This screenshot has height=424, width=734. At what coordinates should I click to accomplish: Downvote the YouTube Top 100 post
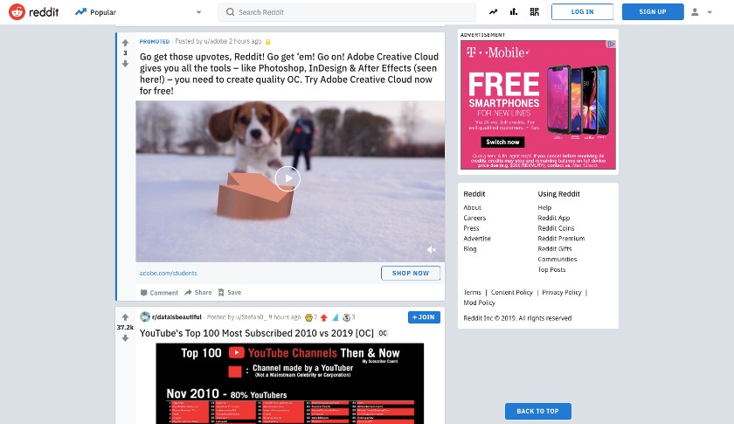point(125,337)
